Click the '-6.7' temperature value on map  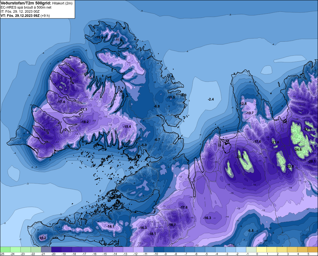tap(157, 140)
